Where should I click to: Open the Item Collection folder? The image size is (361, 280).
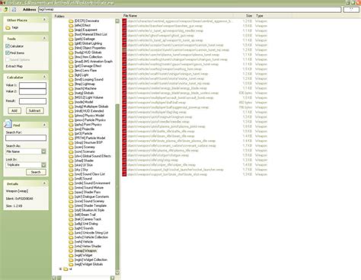click(x=85, y=57)
